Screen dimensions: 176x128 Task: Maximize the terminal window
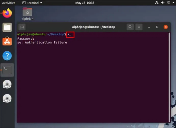(x=157, y=27)
